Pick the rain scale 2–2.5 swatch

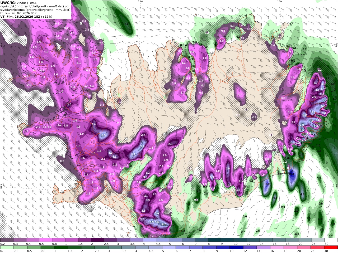[x=88, y=247]
